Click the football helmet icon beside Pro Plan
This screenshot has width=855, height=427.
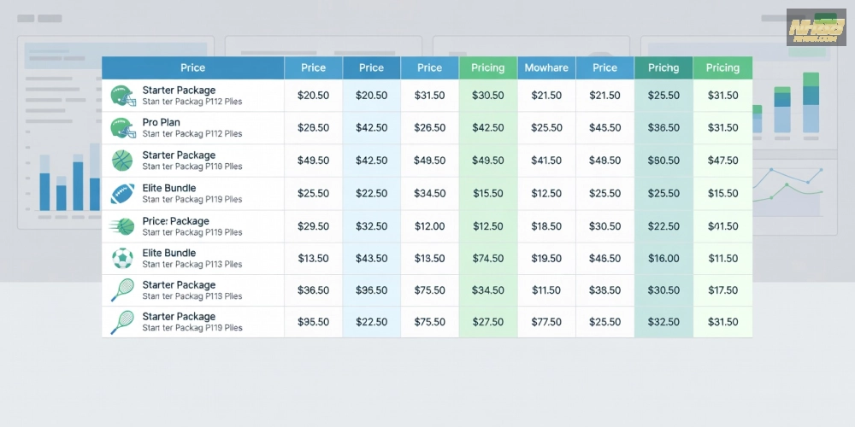coord(122,128)
